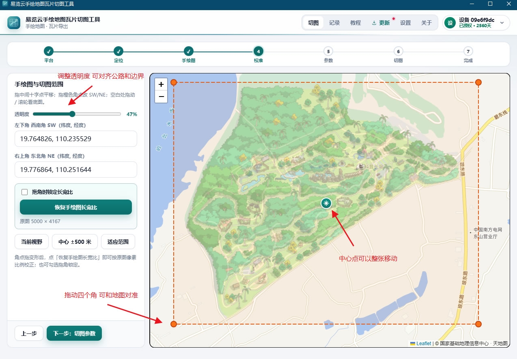Click the app logo icon in header
517x359 pixels.
[x=14, y=22]
